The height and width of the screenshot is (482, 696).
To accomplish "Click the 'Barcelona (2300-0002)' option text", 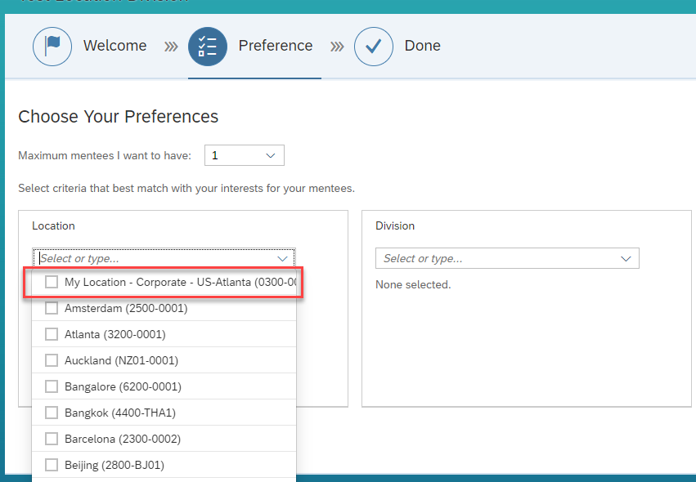I will pos(123,439).
